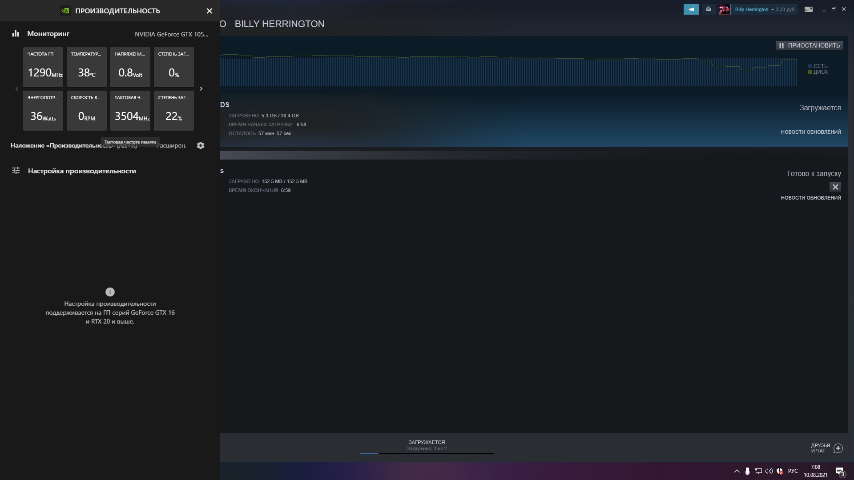Go to next monitoring tiles page
Image resolution: width=854 pixels, height=480 pixels.
(x=201, y=89)
